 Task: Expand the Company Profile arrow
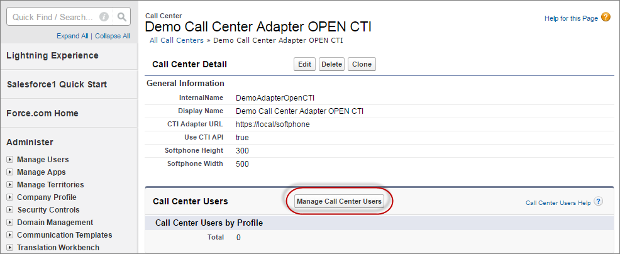[10, 197]
